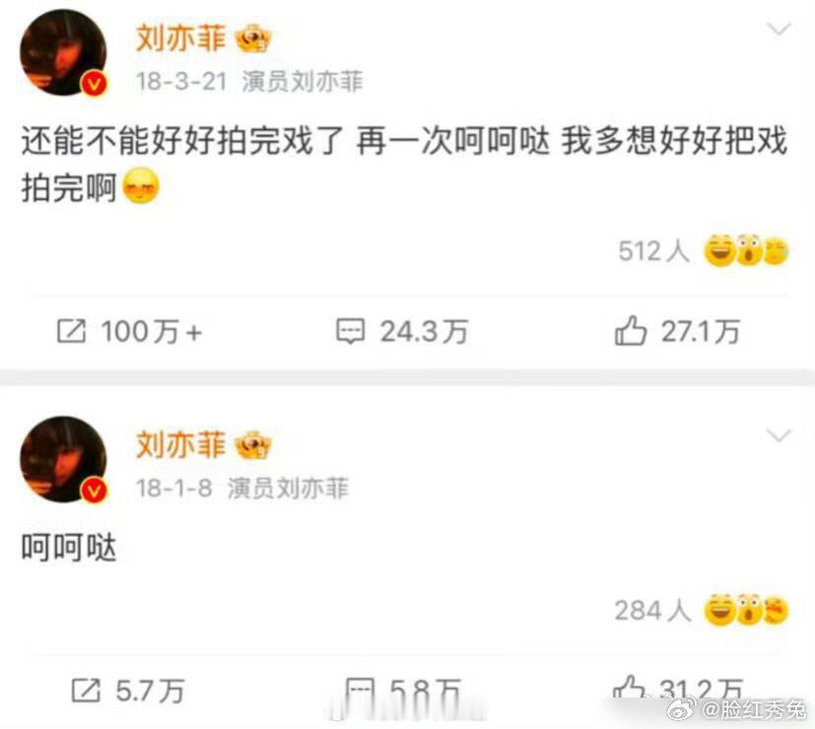Tap the repost icon showing 5.7万
Viewport: 815px width, 729px height.
85,691
